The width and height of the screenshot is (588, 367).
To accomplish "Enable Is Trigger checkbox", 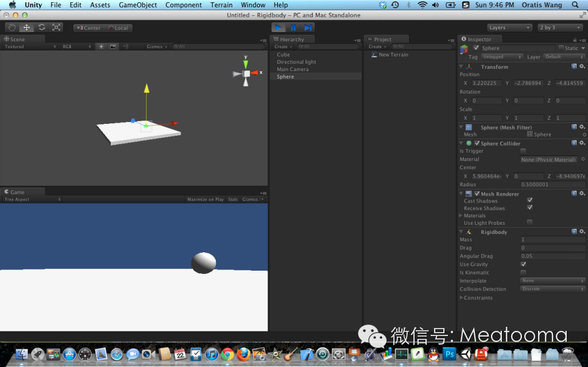I will point(523,151).
